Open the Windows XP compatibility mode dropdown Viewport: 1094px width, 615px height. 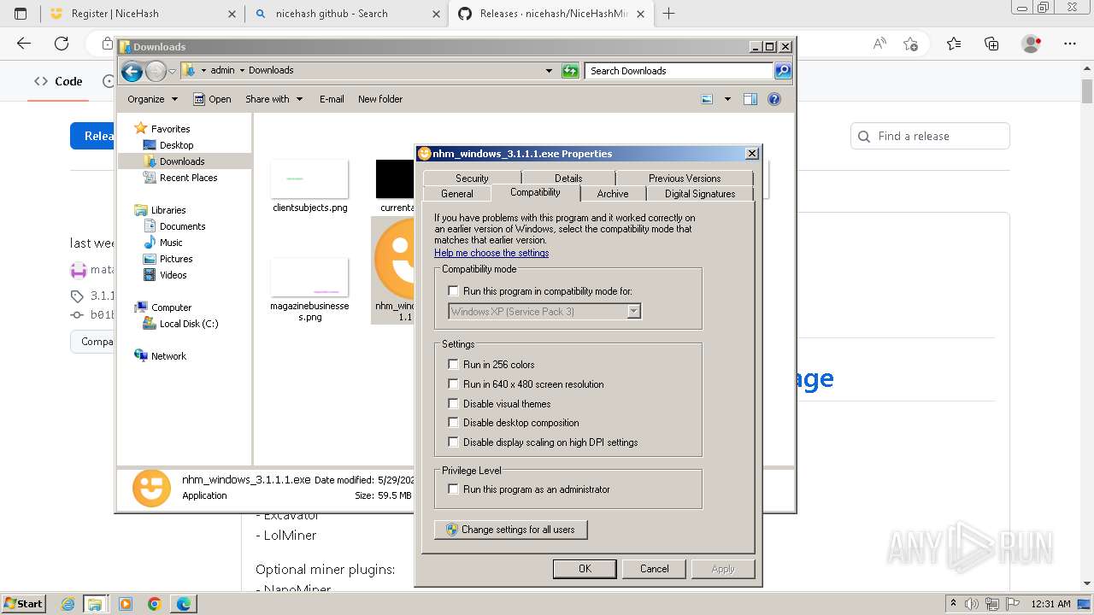point(633,312)
